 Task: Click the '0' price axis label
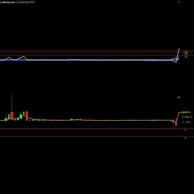point(185,138)
